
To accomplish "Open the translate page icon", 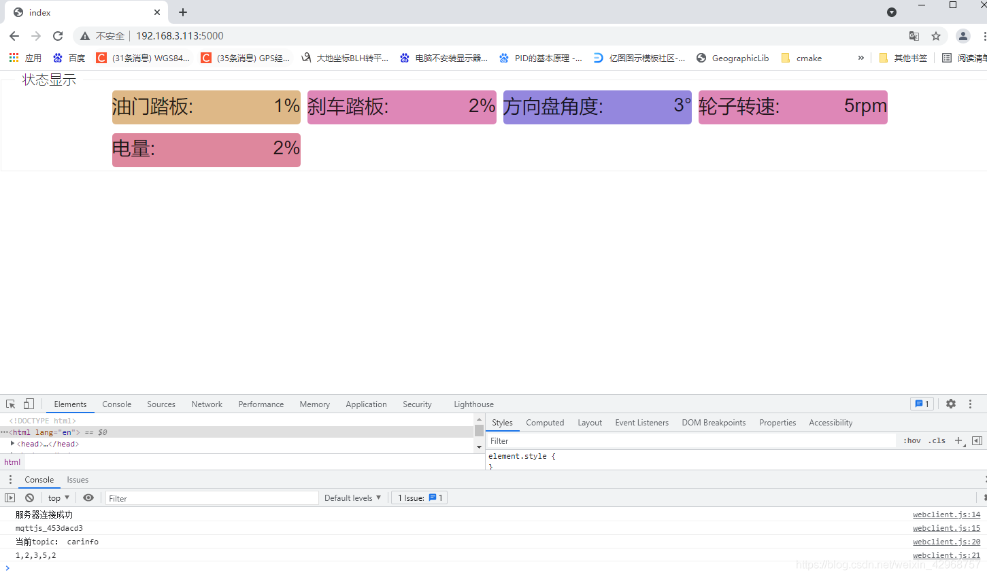I will click(x=914, y=36).
